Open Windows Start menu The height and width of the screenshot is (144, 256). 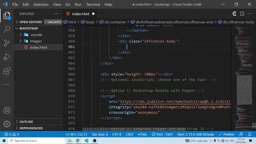[4, 140]
